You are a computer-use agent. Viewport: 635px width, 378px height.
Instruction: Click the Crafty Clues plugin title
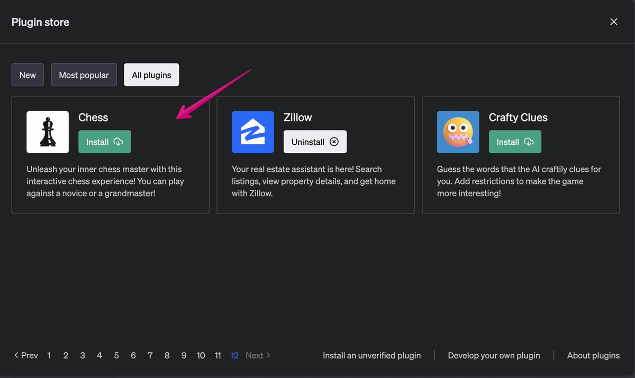(x=518, y=117)
